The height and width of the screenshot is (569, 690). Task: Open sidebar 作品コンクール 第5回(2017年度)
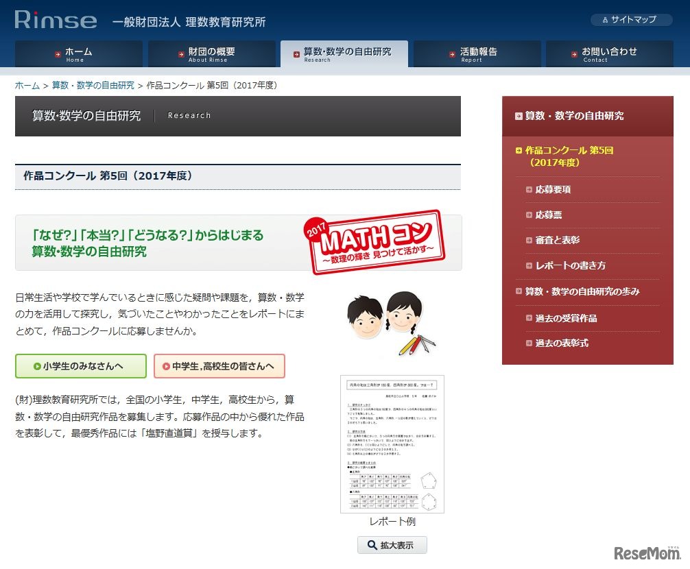(569, 156)
